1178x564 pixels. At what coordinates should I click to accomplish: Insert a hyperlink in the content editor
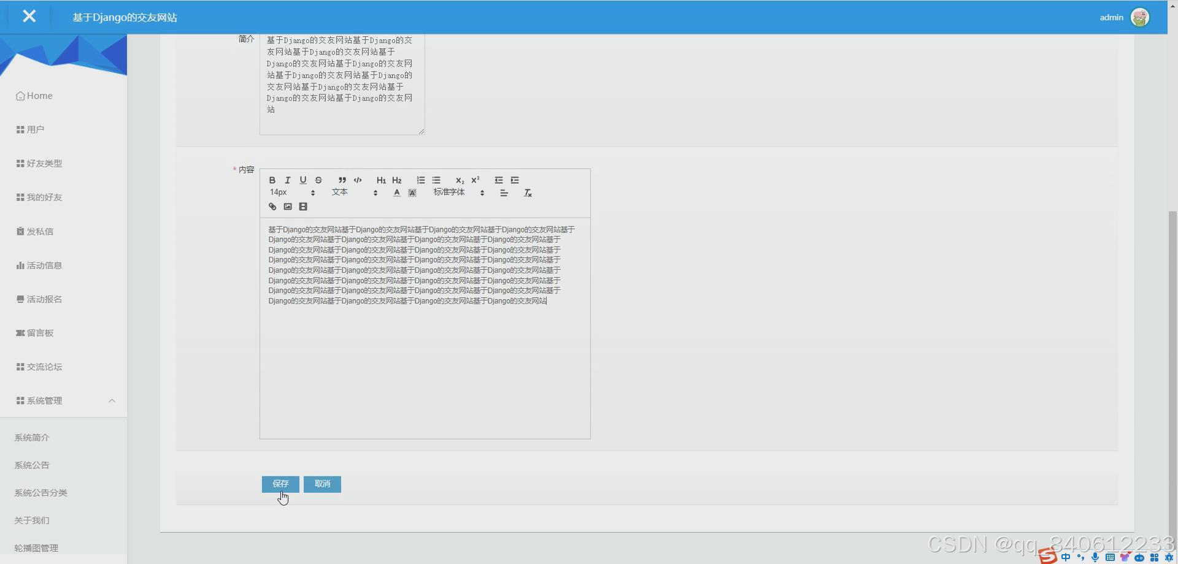272,207
